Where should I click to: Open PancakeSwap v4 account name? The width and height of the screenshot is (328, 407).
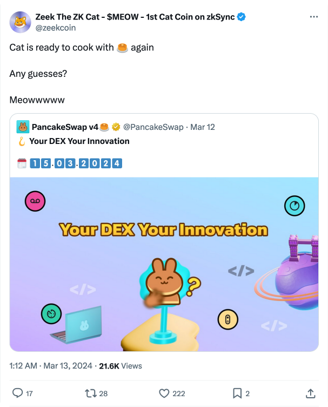click(x=65, y=127)
